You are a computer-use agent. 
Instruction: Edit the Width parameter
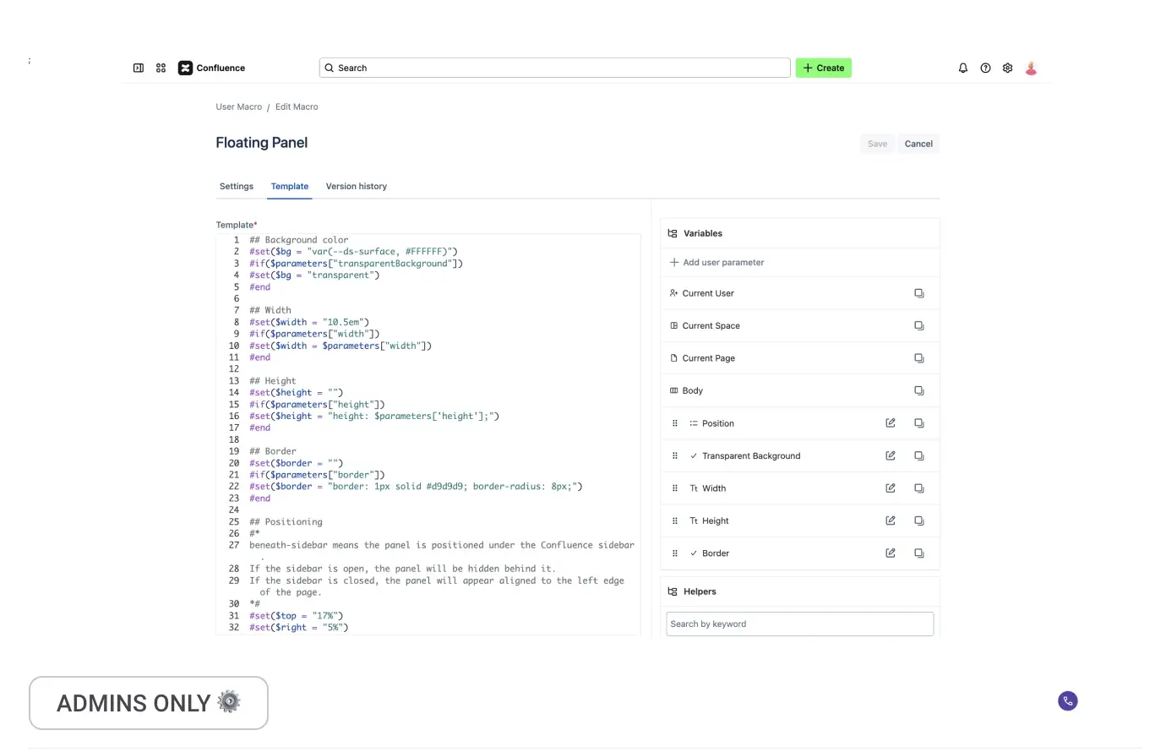click(891, 488)
